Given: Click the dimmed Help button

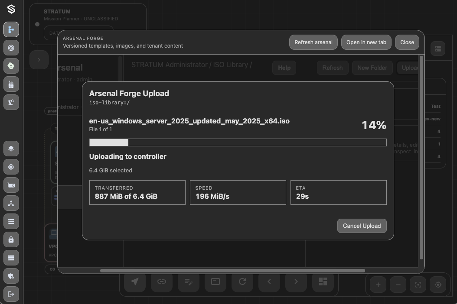Looking at the screenshot, I should 284,68.
